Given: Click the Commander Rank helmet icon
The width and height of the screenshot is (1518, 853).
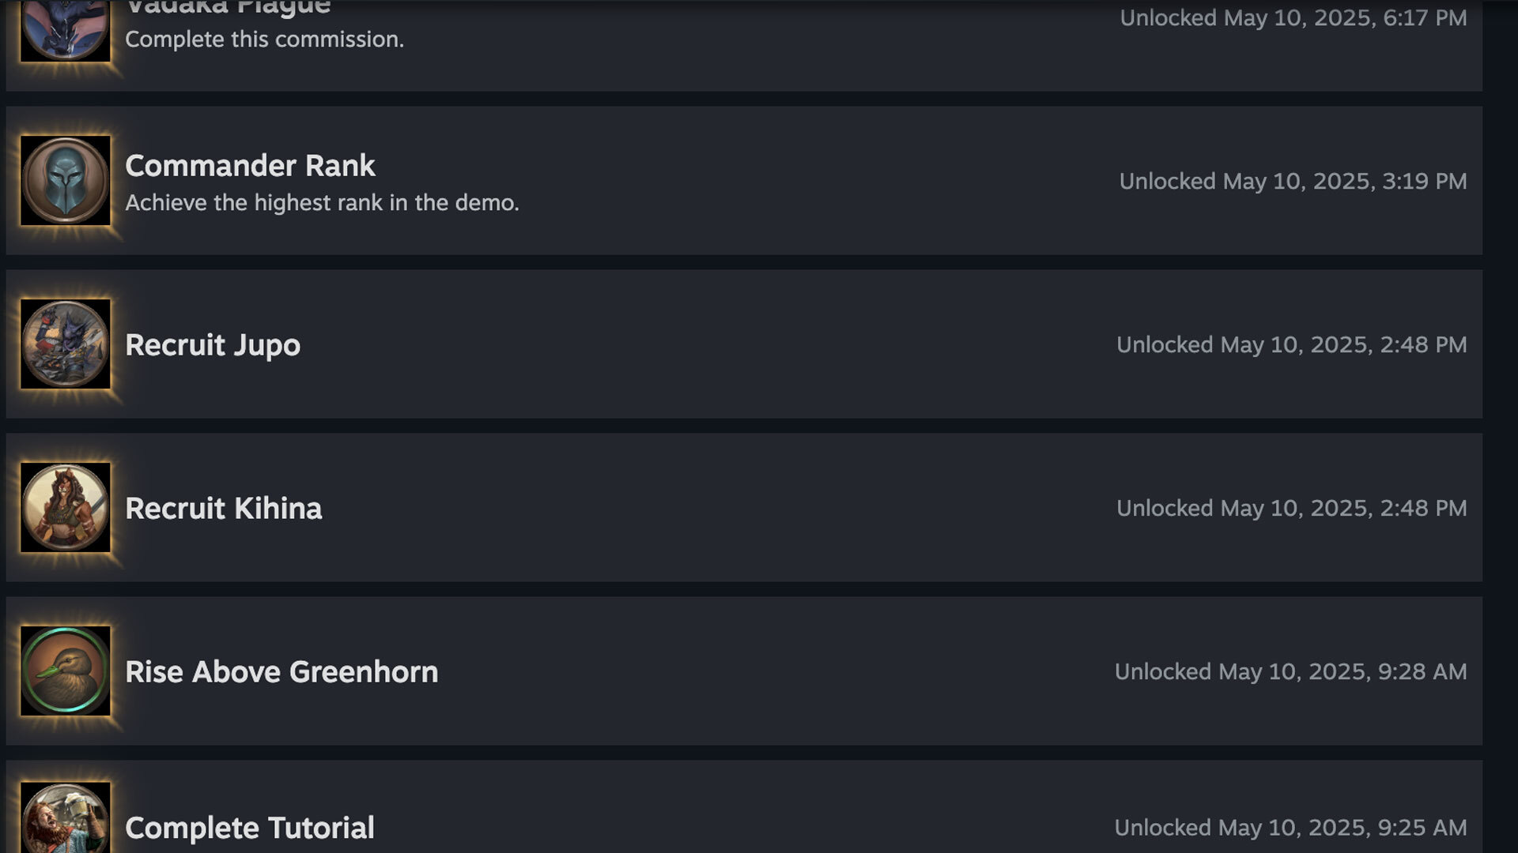Looking at the screenshot, I should pyautogui.click(x=66, y=181).
